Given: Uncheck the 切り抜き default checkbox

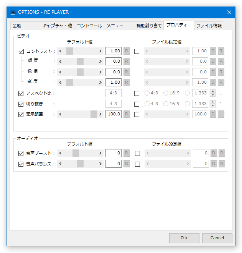Looking at the screenshot, I should click(21, 104).
